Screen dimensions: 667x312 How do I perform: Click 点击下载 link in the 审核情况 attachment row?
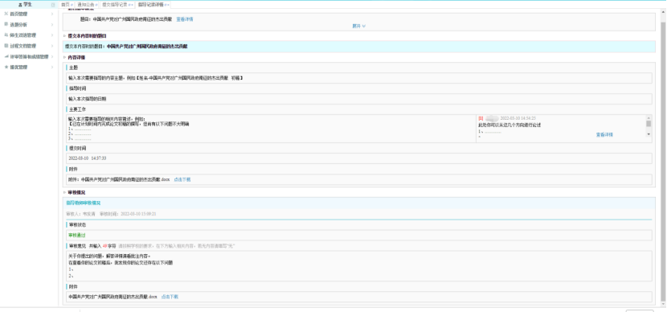(170, 297)
